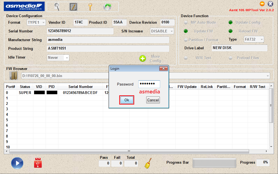Click the Pass counter field
The width and height of the screenshot is (278, 174).
pyautogui.click(x=104, y=163)
